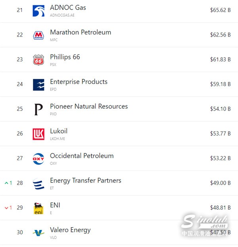
Task: Click the ADNOCGAS.AE ticker symbol
Action: pyautogui.click(x=62, y=15)
